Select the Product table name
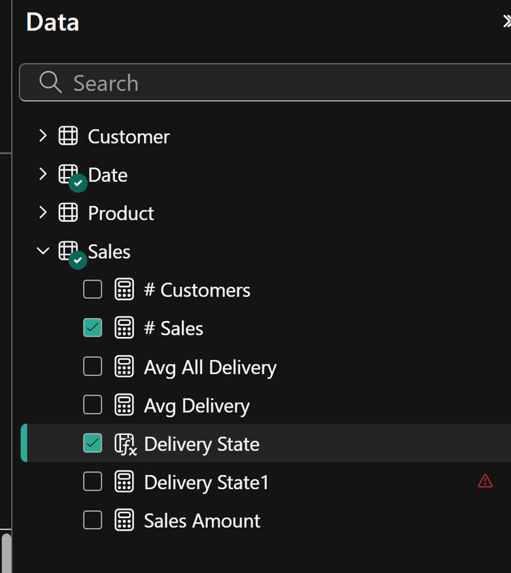511x573 pixels. click(121, 213)
